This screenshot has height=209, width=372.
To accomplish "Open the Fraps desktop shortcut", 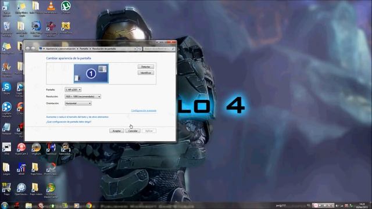I will (6, 188).
